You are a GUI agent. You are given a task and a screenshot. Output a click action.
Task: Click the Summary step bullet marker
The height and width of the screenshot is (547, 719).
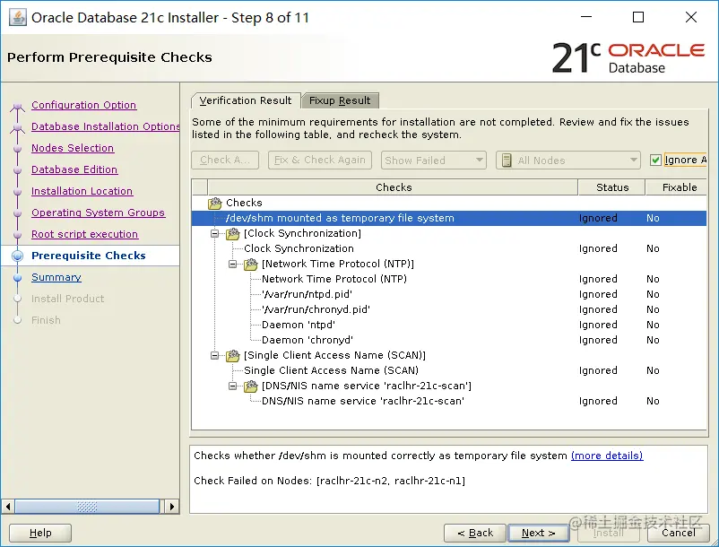[x=17, y=277]
